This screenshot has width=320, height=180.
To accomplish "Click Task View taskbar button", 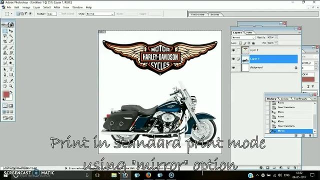I will pos(97,175).
